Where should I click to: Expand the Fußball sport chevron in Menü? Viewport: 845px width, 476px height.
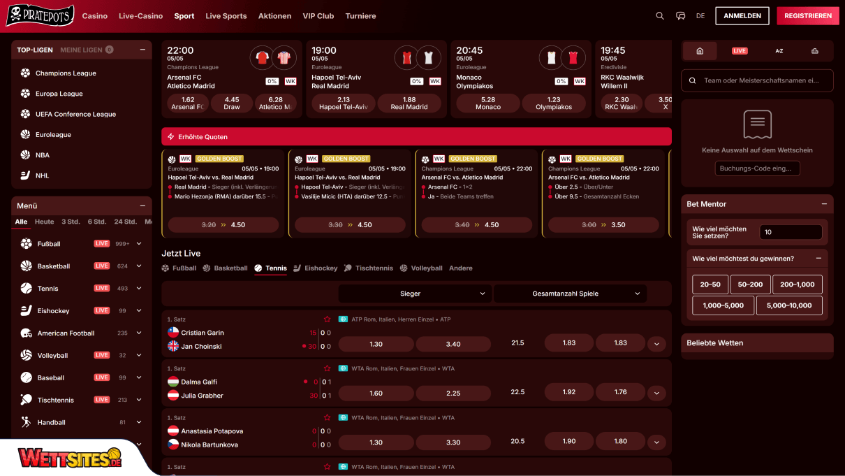[139, 244]
